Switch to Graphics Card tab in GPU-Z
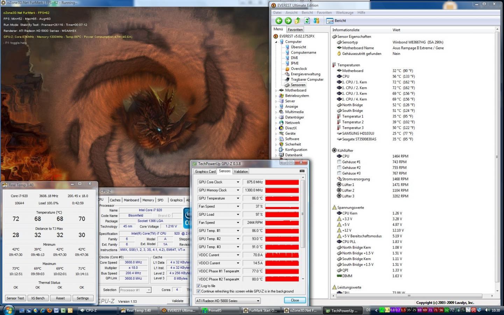The width and height of the screenshot is (504, 315). tap(205, 171)
